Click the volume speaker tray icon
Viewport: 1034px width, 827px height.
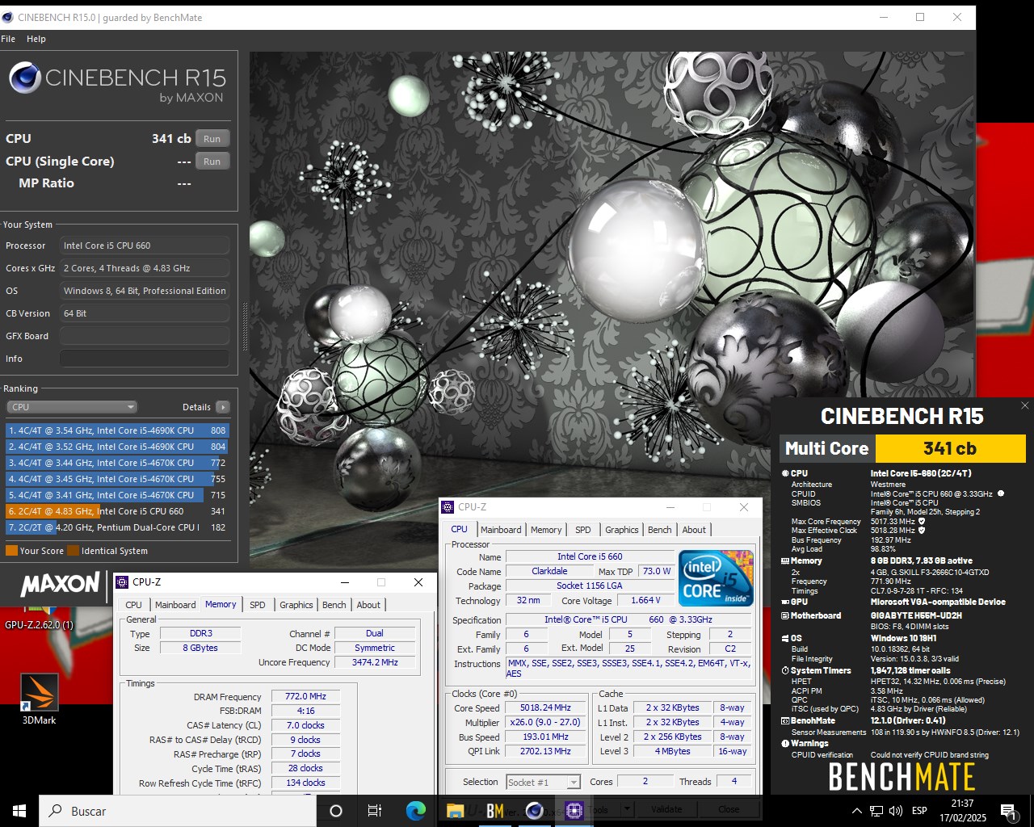(896, 811)
